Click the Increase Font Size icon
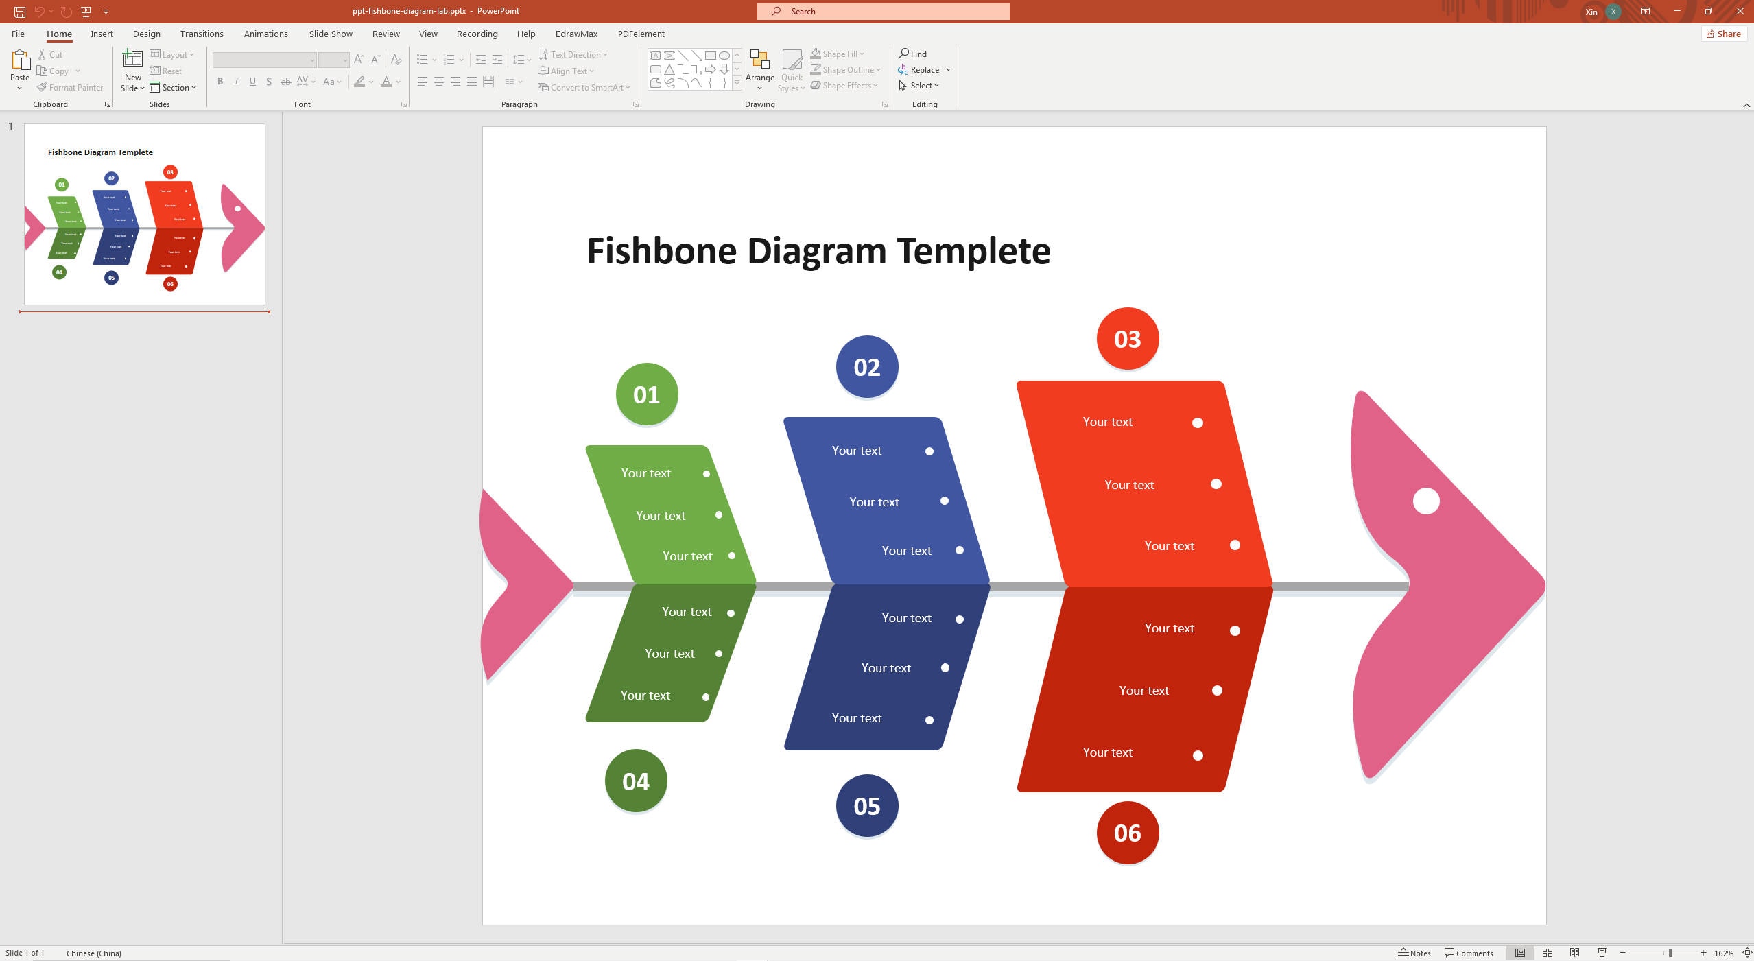The height and width of the screenshot is (961, 1754). click(357, 59)
